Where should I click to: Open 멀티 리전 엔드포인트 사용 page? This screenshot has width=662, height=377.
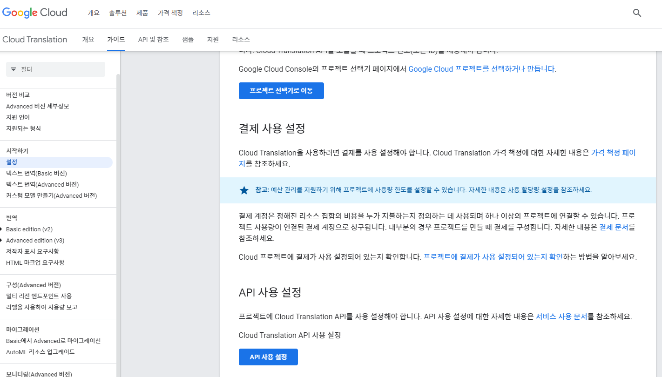[39, 296]
